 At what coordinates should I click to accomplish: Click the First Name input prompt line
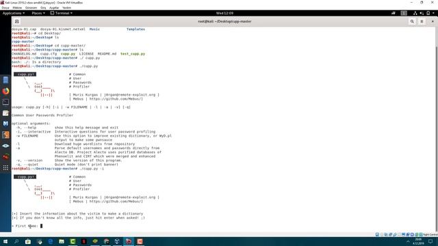[x=27, y=226]
